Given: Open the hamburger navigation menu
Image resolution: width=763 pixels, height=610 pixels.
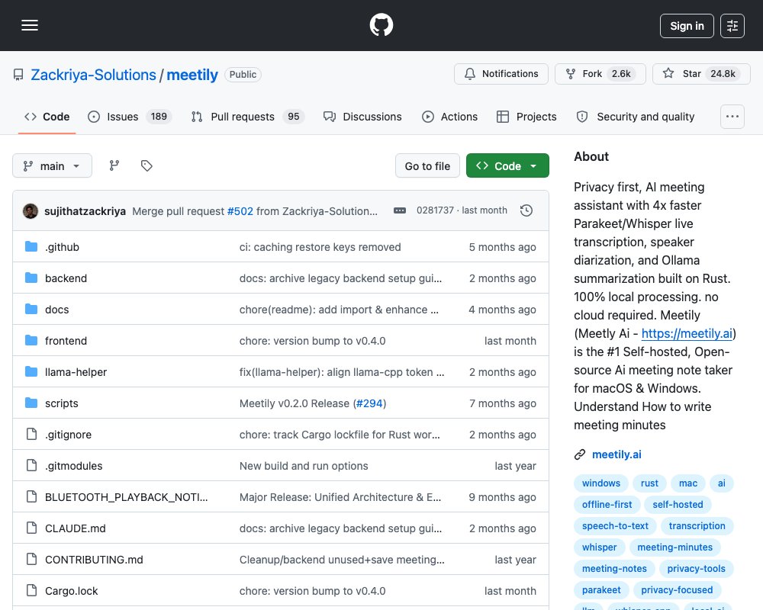Looking at the screenshot, I should pos(30,25).
